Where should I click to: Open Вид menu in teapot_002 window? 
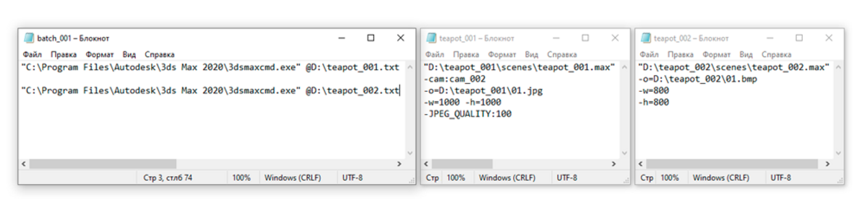click(746, 54)
